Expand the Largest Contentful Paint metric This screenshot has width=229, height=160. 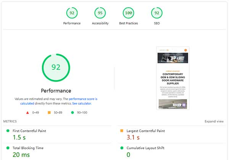[145, 131]
